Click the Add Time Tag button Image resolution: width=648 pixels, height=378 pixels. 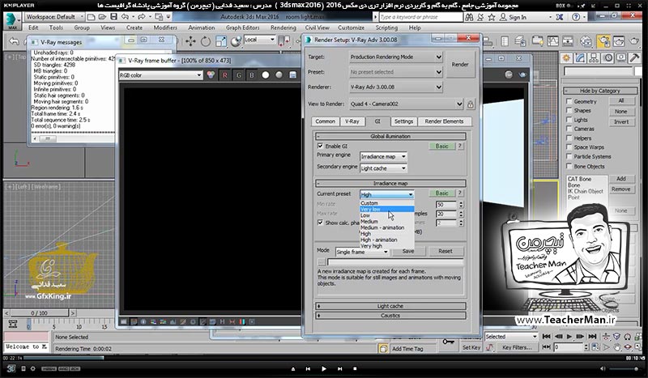pos(407,349)
